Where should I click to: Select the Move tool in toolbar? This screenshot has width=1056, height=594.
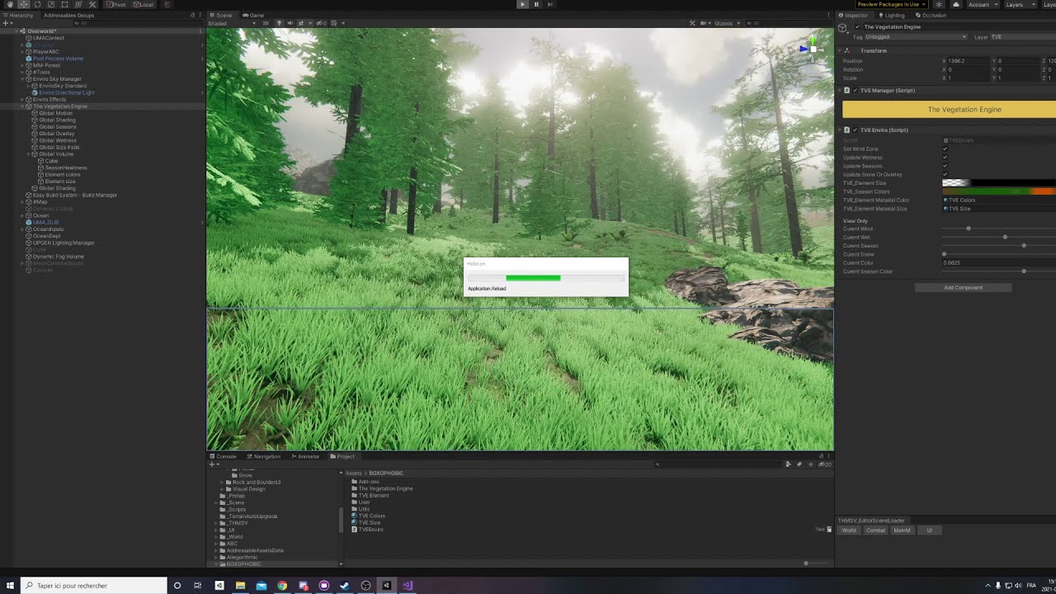point(24,4)
